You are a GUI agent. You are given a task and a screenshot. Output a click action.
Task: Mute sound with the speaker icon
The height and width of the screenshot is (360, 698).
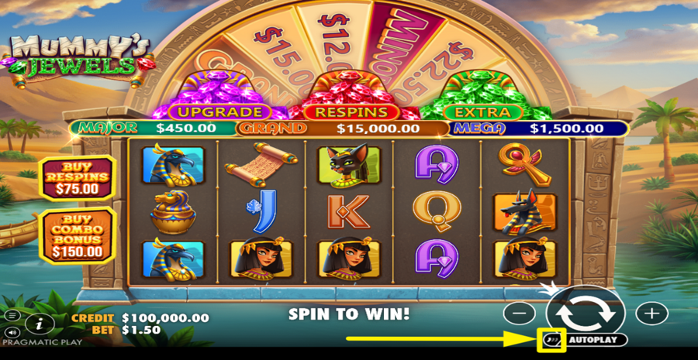tap(12, 331)
